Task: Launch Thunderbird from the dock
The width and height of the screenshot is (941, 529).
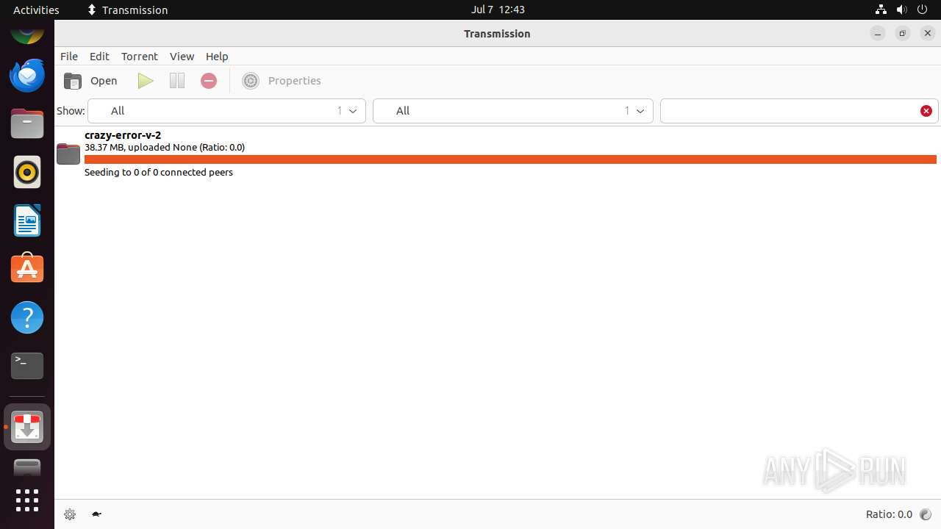Action: (x=27, y=76)
